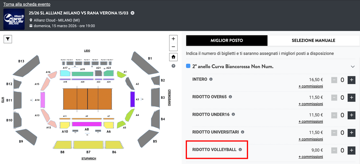
Task: Show info for INTERO ticket
Action: (x=211, y=79)
